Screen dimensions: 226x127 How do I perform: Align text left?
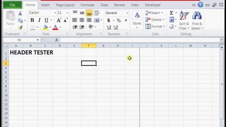[75, 20]
